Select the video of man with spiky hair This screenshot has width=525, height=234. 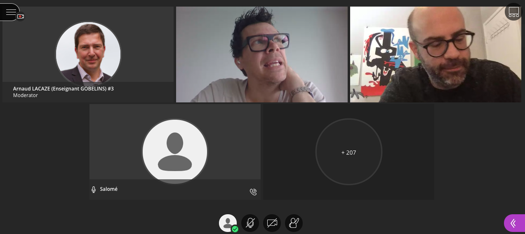click(x=261, y=54)
